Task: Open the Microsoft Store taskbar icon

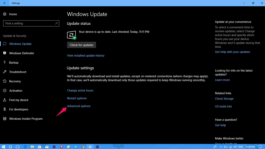Action: point(39,147)
